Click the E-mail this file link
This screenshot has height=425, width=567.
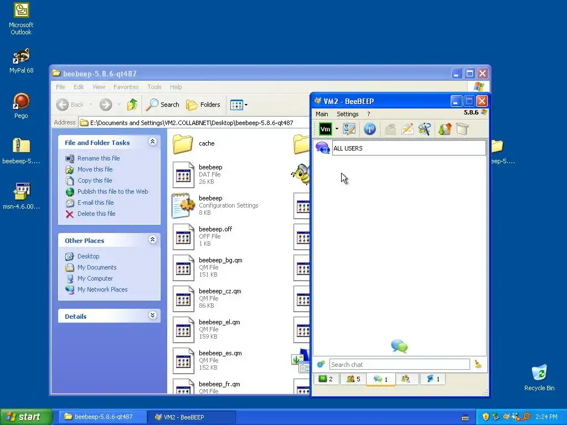click(95, 203)
